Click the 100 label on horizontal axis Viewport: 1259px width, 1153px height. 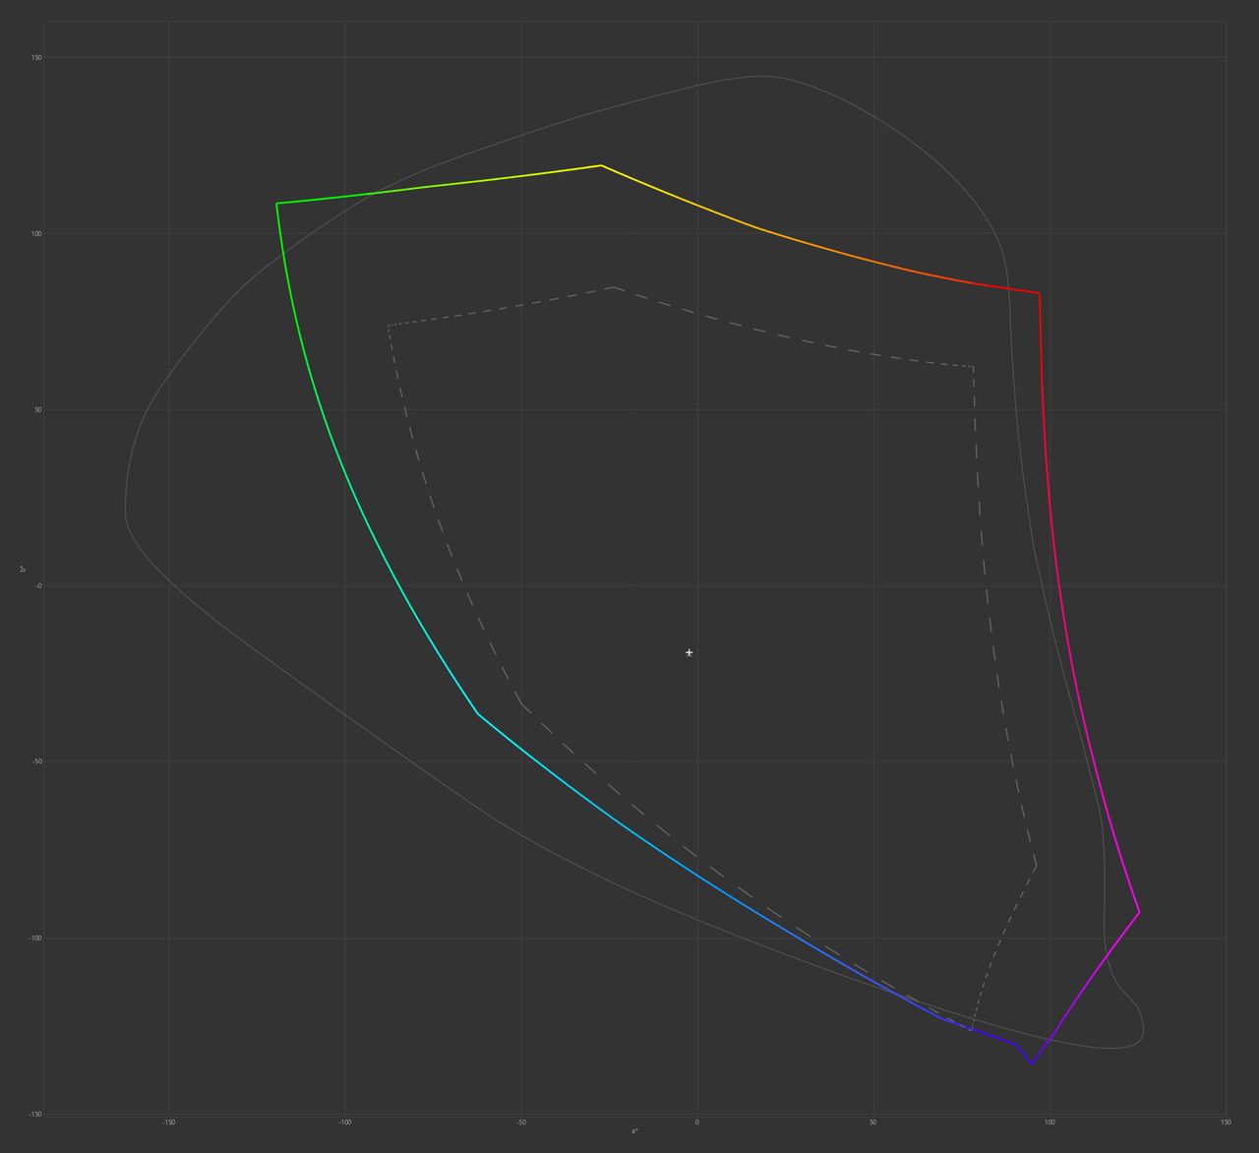[1049, 1122]
